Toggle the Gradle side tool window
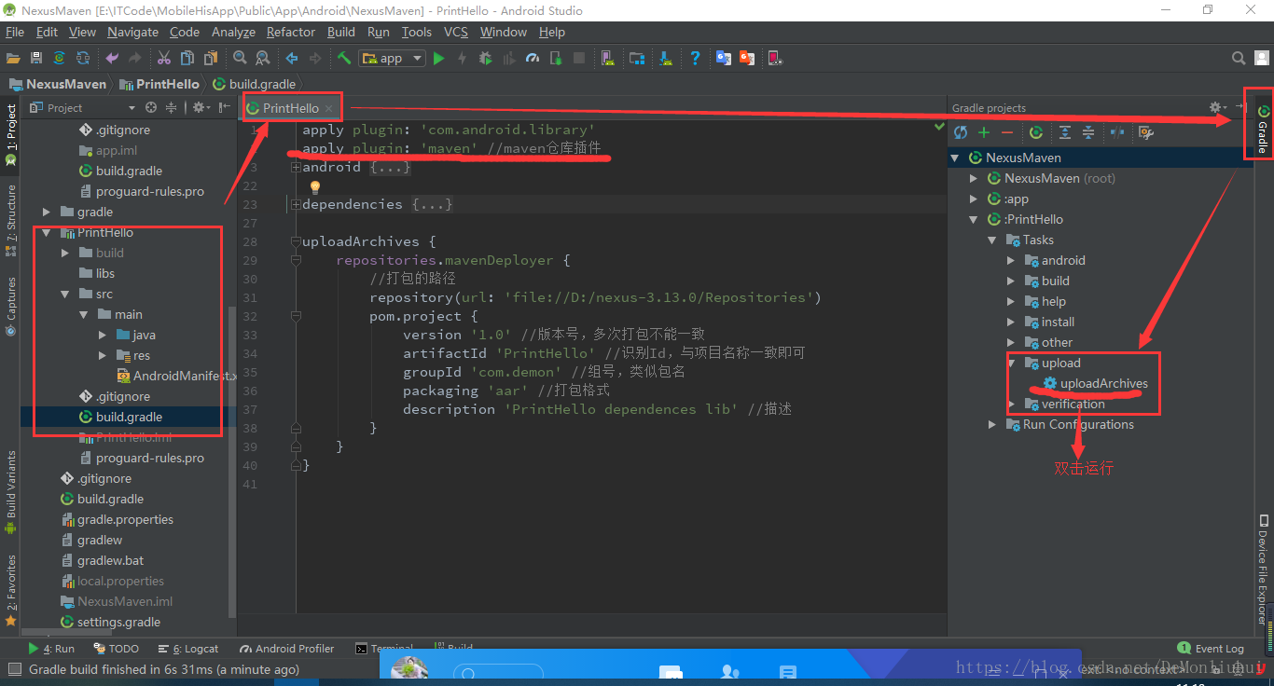Screen dimensions: 1274x686 [1263, 129]
